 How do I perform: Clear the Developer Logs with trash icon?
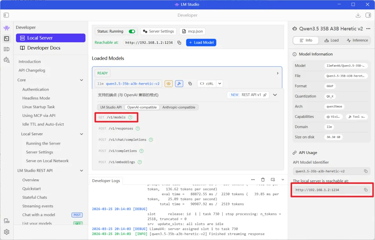(x=263, y=180)
